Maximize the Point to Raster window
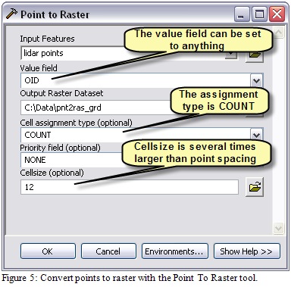Image resolution: width=291 pixels, height=287 pixels. click(259, 14)
